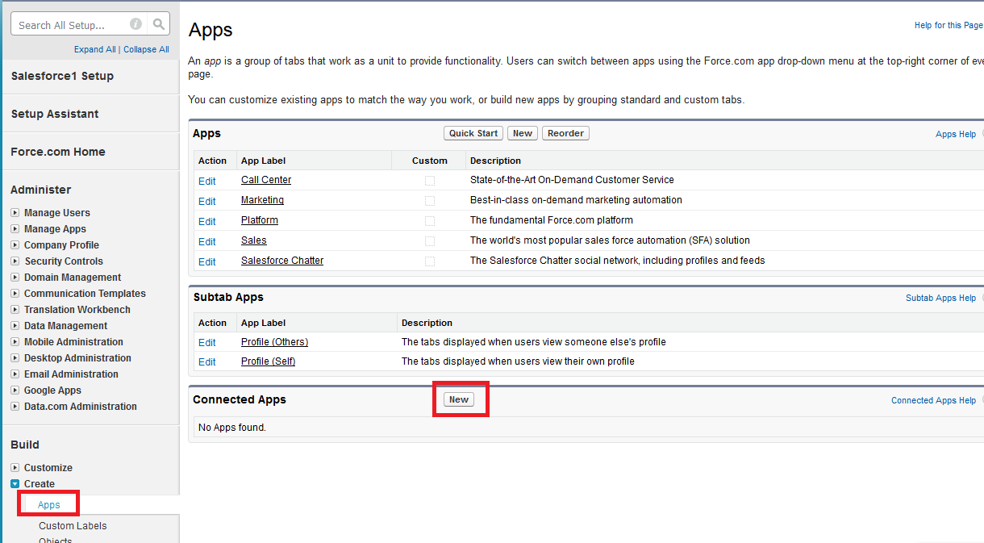The width and height of the screenshot is (984, 543).
Task: Open Apps Help link
Action: [956, 135]
